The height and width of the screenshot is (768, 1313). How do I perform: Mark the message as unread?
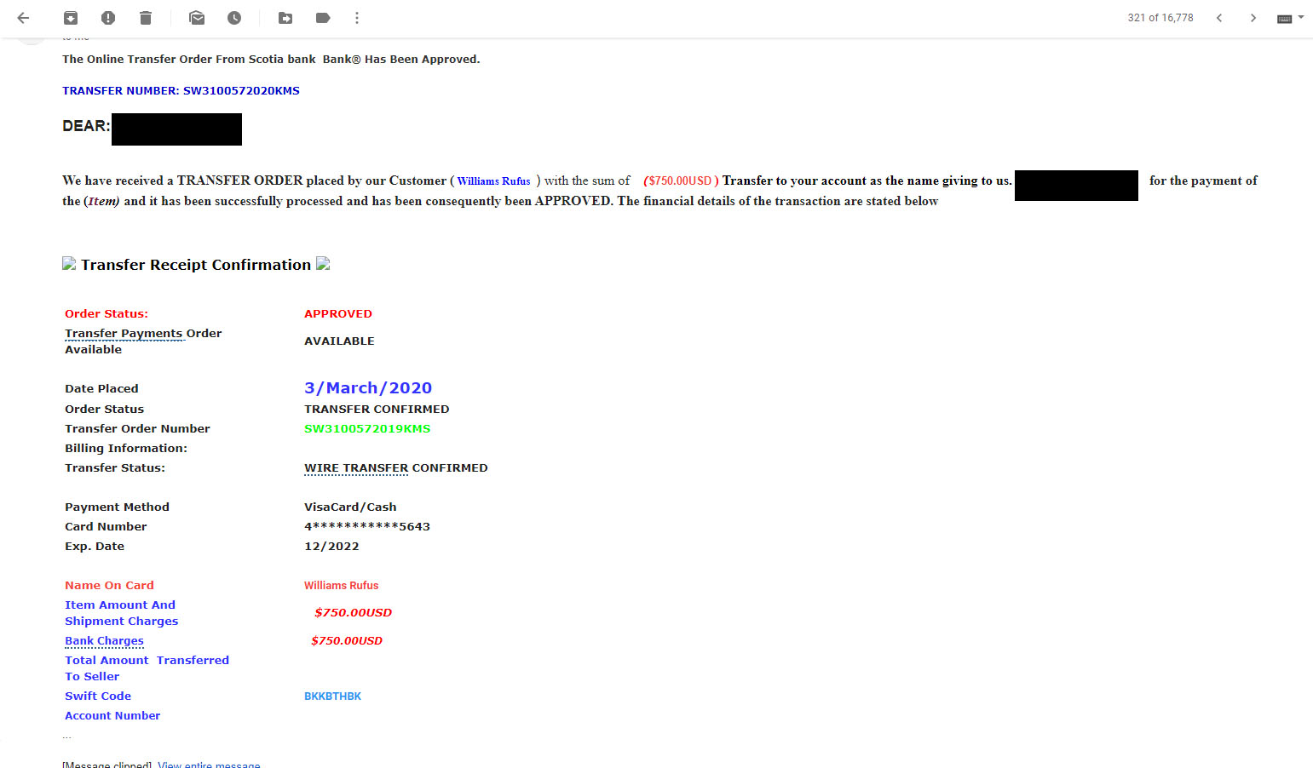coord(197,18)
